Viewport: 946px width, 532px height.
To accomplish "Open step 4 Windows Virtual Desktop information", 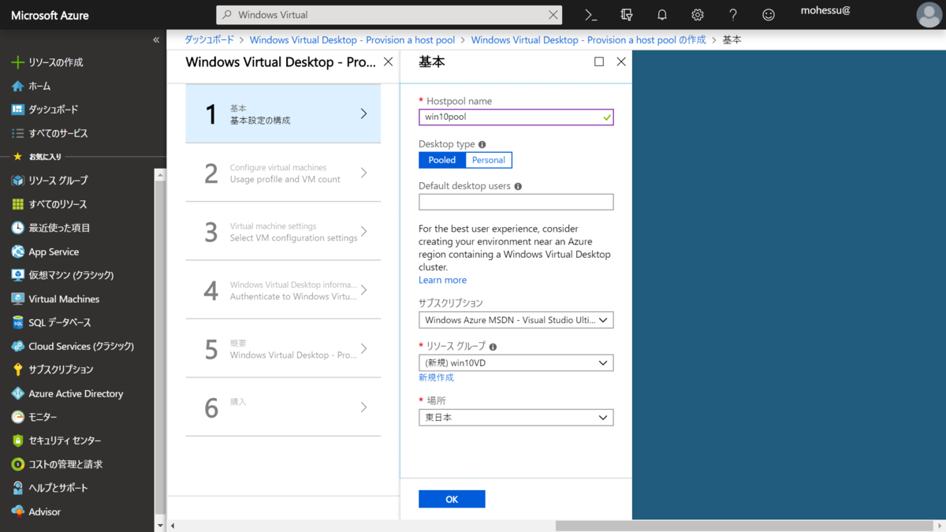I will tap(283, 290).
